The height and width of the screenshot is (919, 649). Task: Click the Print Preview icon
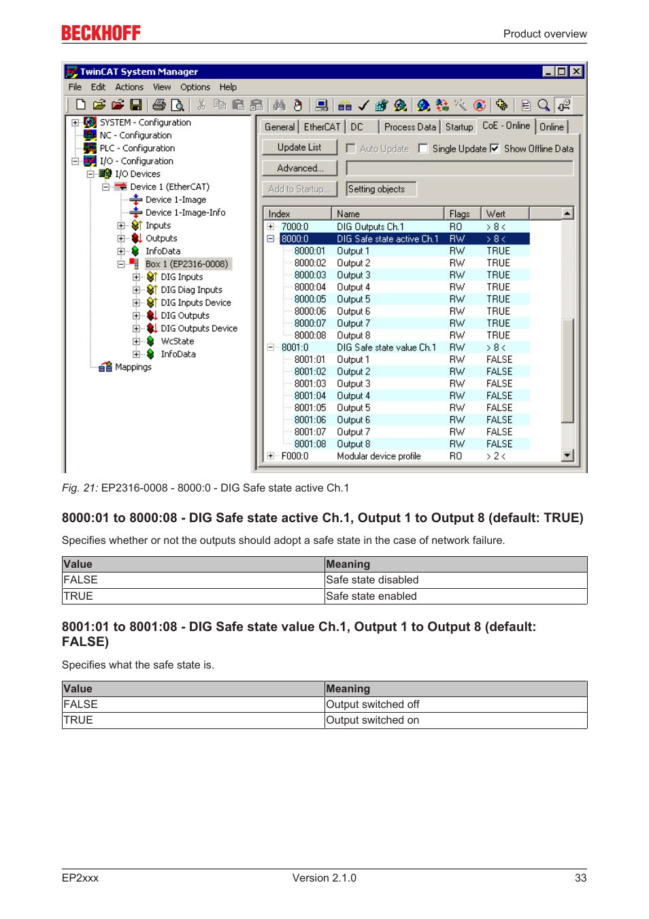coord(178,105)
